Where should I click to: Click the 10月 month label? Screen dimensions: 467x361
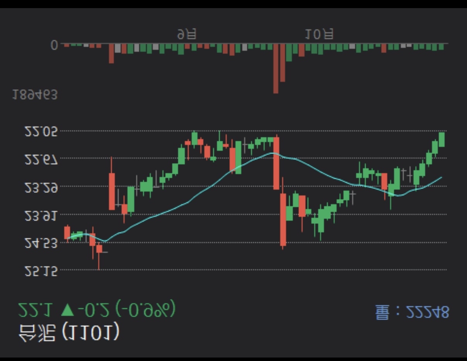(319, 34)
